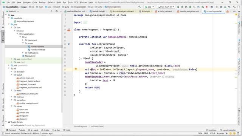Image resolution: width=242 pixels, height=136 pixels.
Task: Click the Profile app gauge icon
Action: (x=199, y=7)
